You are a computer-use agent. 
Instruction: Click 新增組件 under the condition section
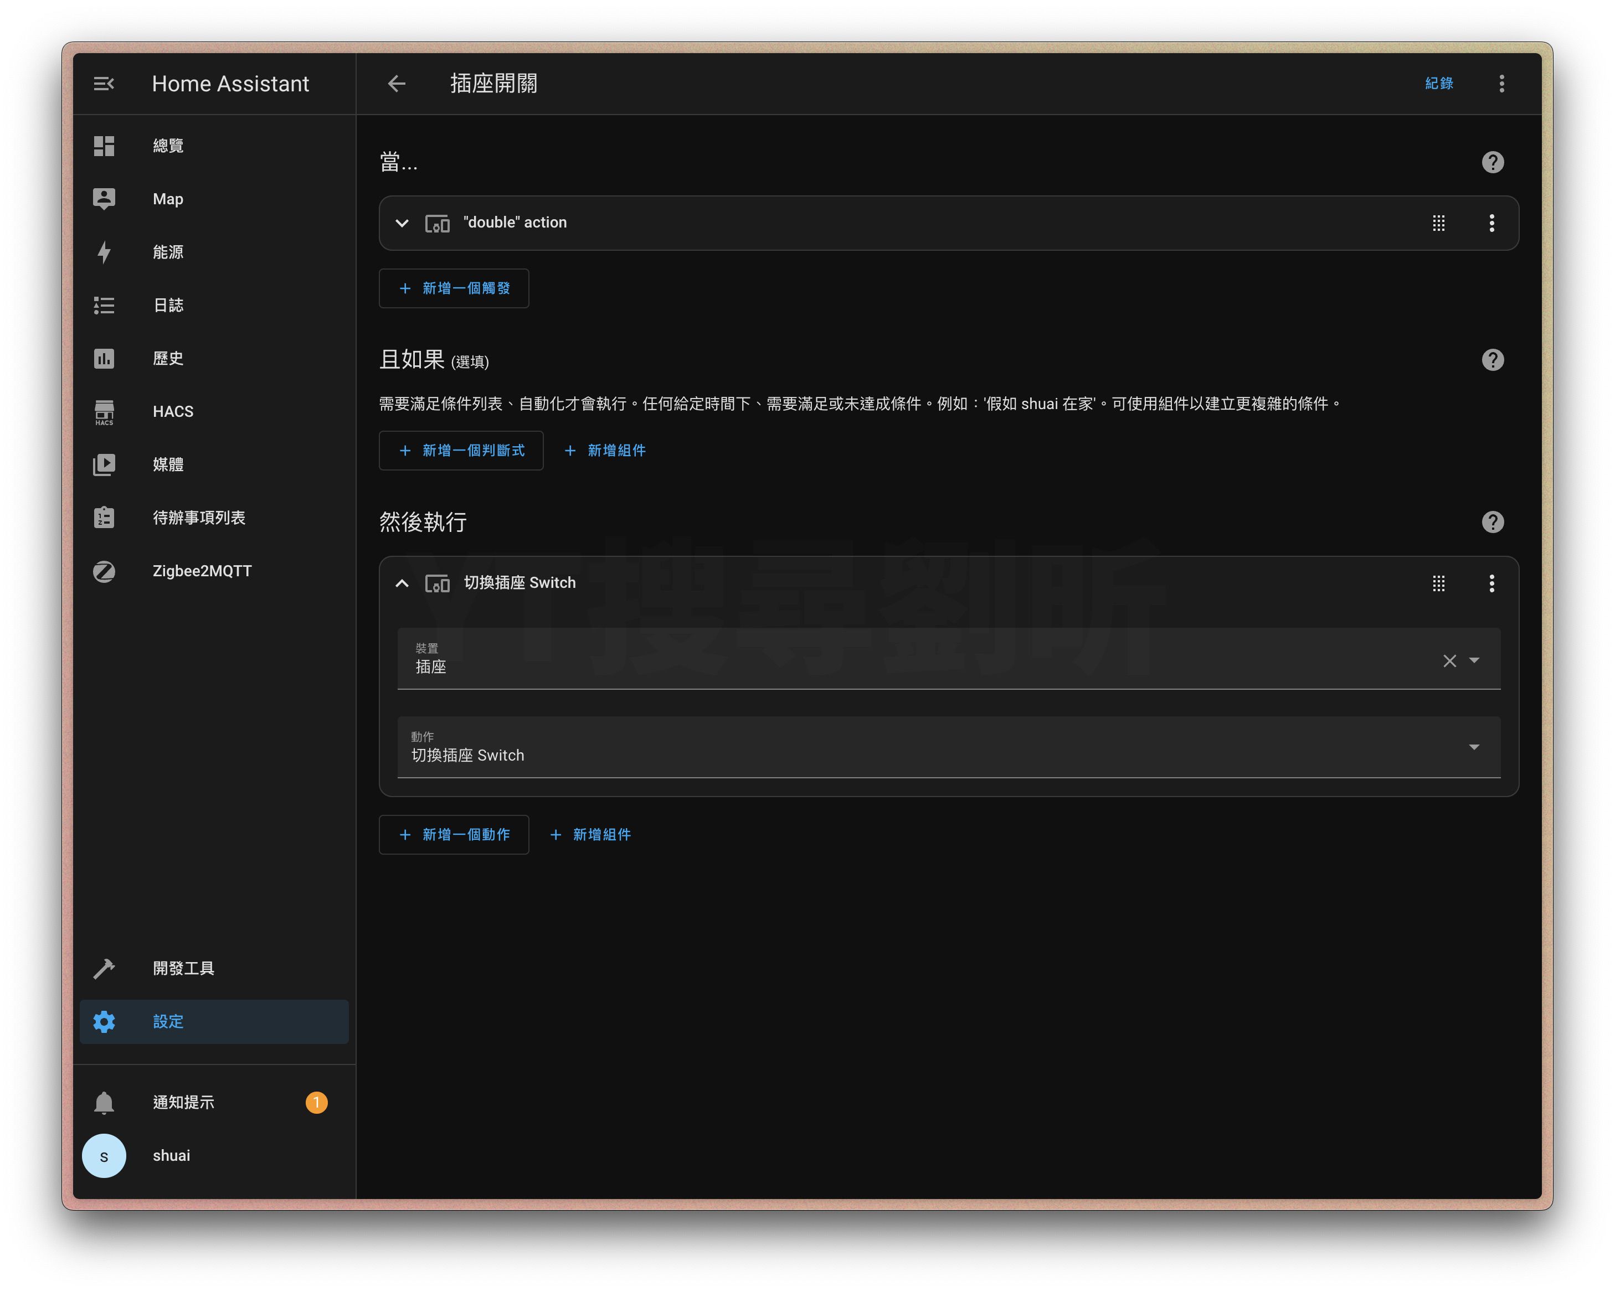(x=605, y=451)
